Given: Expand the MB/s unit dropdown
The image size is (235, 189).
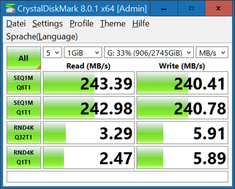Looking at the screenshot, I should point(212,52).
